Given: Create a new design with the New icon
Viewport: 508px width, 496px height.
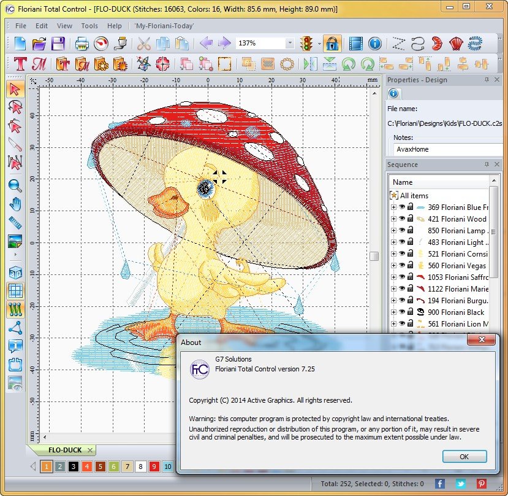Looking at the screenshot, I should click(20, 44).
